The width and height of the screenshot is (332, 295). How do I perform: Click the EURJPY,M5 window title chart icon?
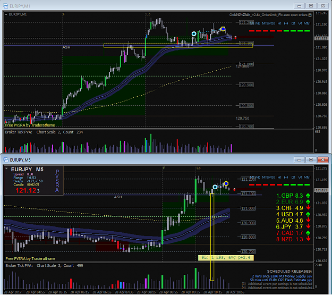point(5,160)
